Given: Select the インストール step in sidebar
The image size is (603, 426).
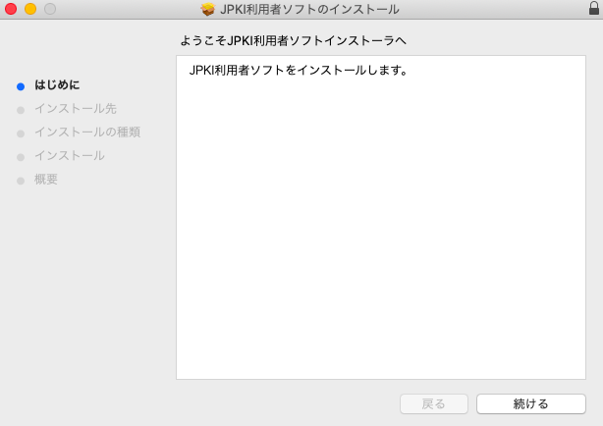Looking at the screenshot, I should coord(70,155).
